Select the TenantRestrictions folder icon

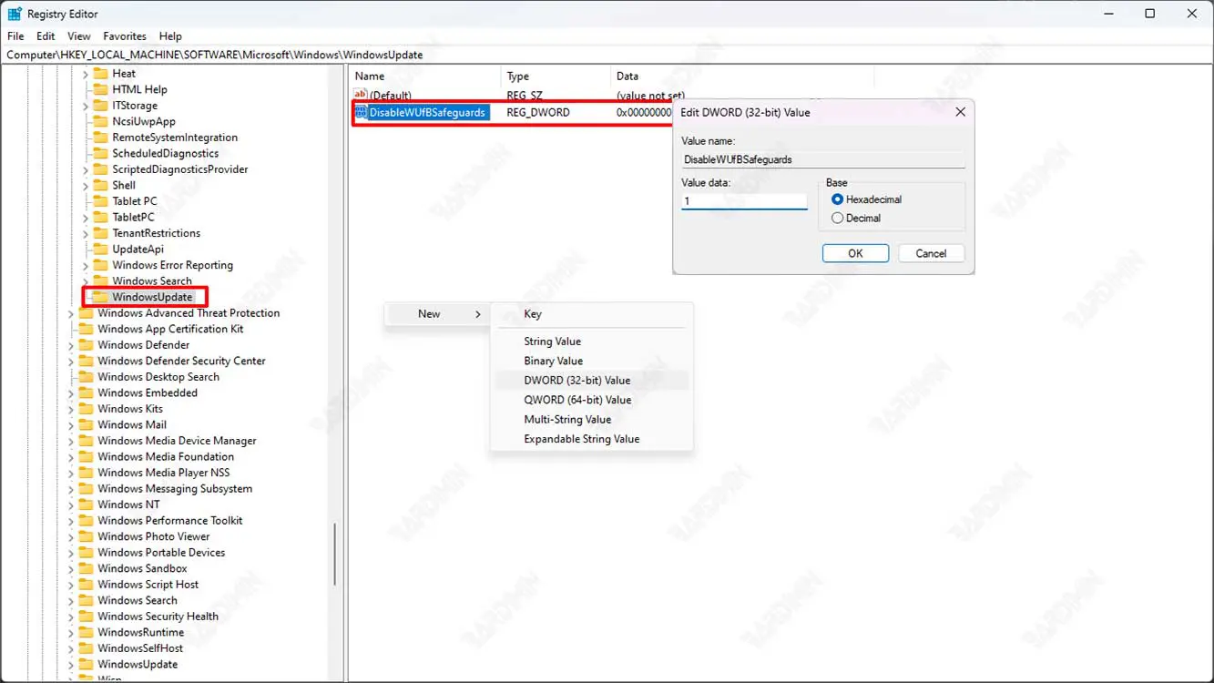(100, 233)
